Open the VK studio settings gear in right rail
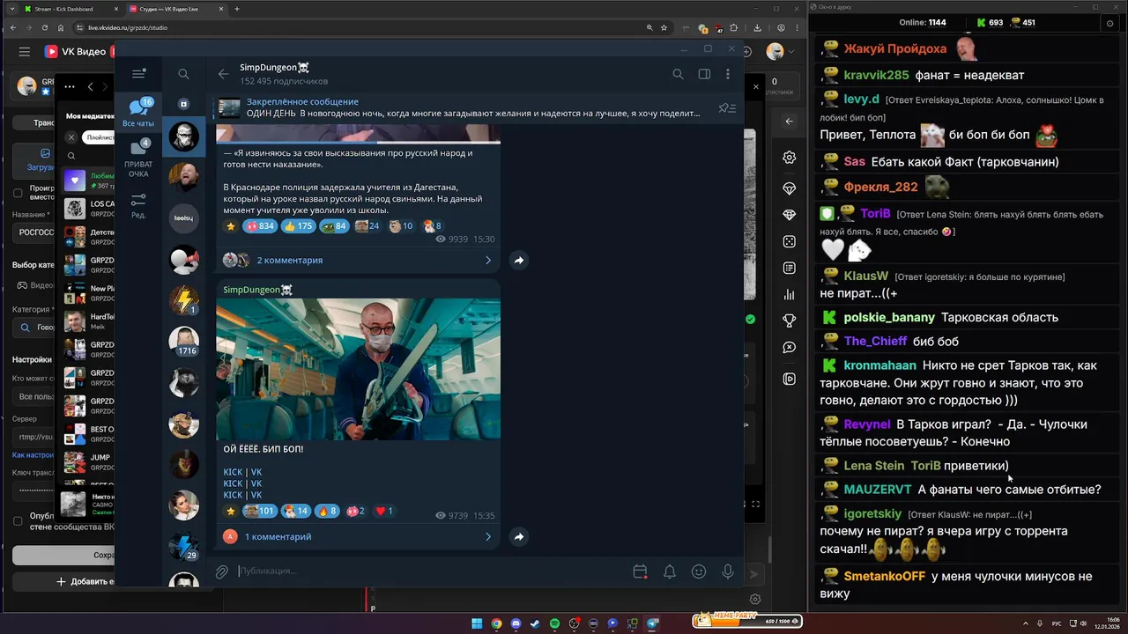 (790, 158)
